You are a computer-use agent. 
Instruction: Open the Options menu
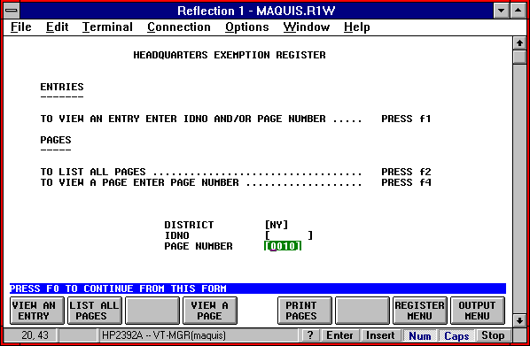pos(247,27)
